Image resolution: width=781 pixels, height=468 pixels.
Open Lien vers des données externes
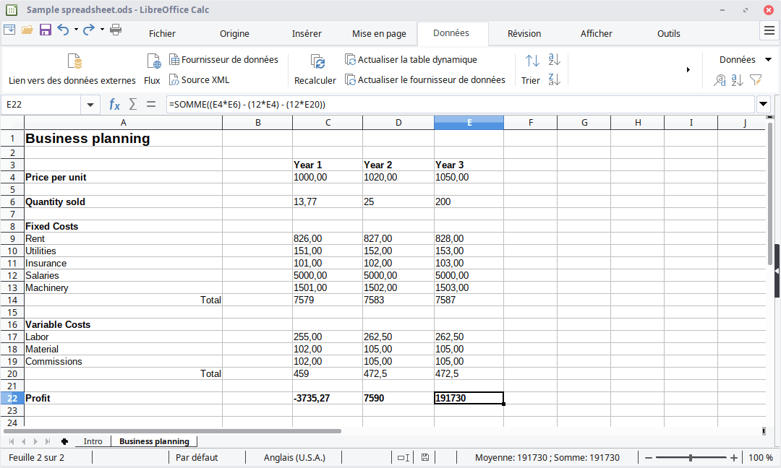tap(72, 69)
